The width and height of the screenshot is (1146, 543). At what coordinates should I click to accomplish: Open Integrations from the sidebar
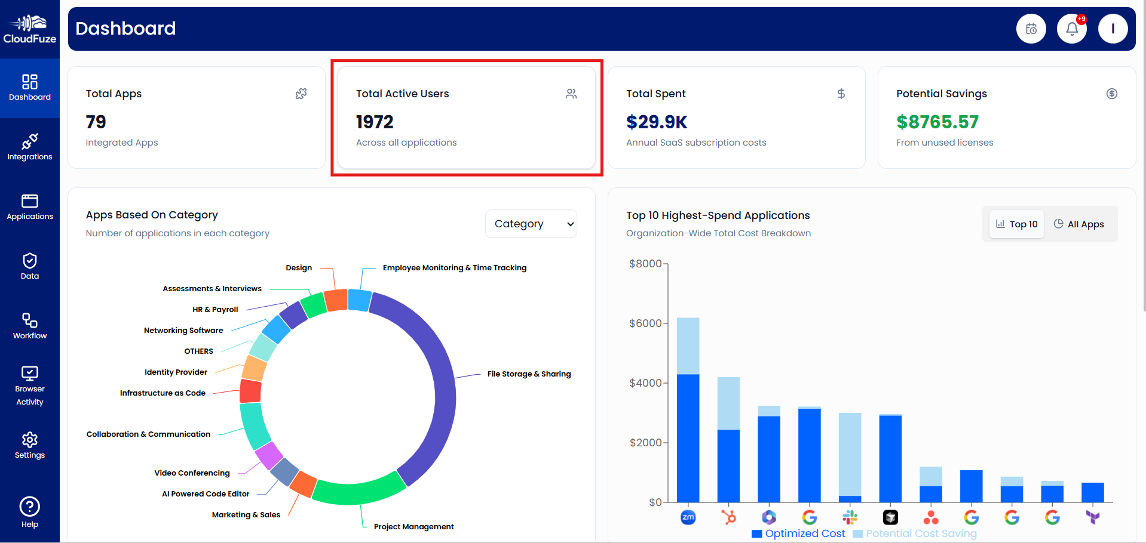(x=29, y=147)
